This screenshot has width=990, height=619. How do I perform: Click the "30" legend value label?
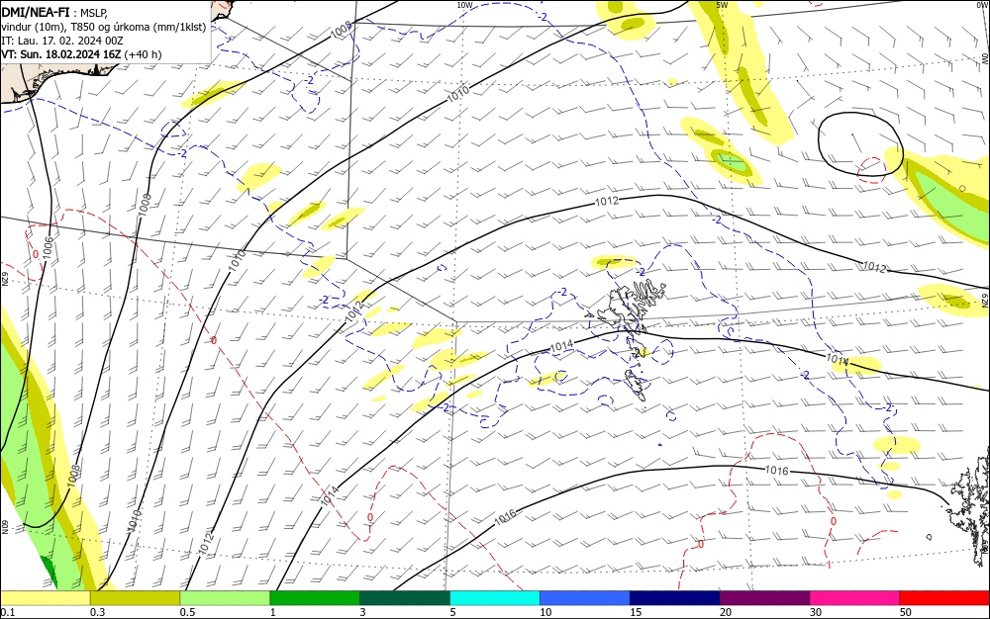coord(816,613)
